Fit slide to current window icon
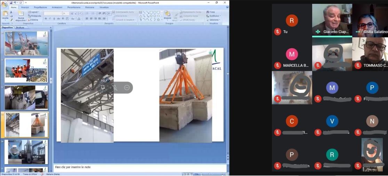The width and height of the screenshot is (388, 176). click(x=227, y=174)
